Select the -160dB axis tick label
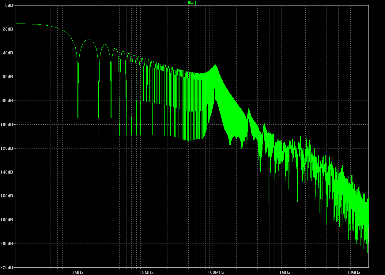 (x=7, y=196)
